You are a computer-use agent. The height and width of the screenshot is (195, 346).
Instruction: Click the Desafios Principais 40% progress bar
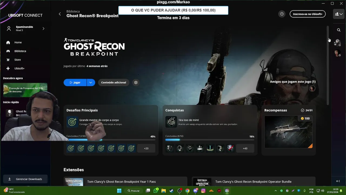coord(111,140)
